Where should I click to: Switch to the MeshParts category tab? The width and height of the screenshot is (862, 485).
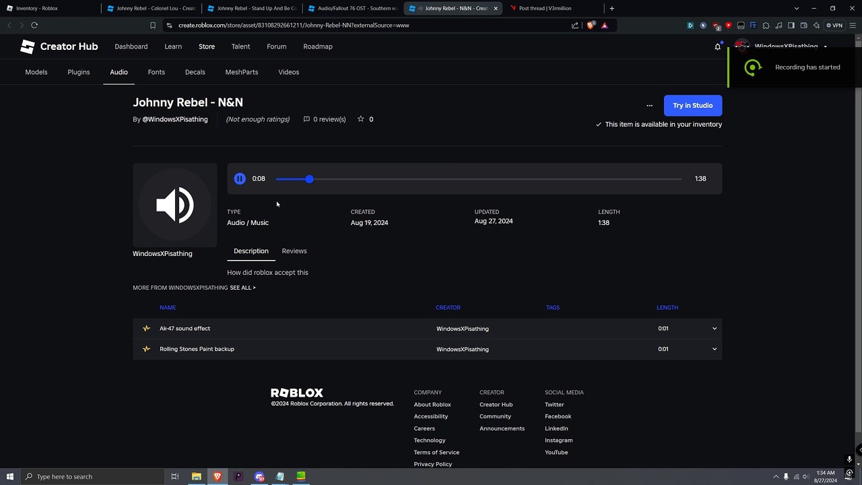click(x=242, y=72)
